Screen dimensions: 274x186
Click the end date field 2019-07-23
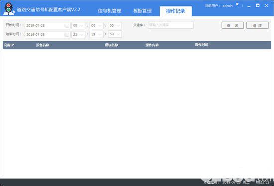(47, 34)
